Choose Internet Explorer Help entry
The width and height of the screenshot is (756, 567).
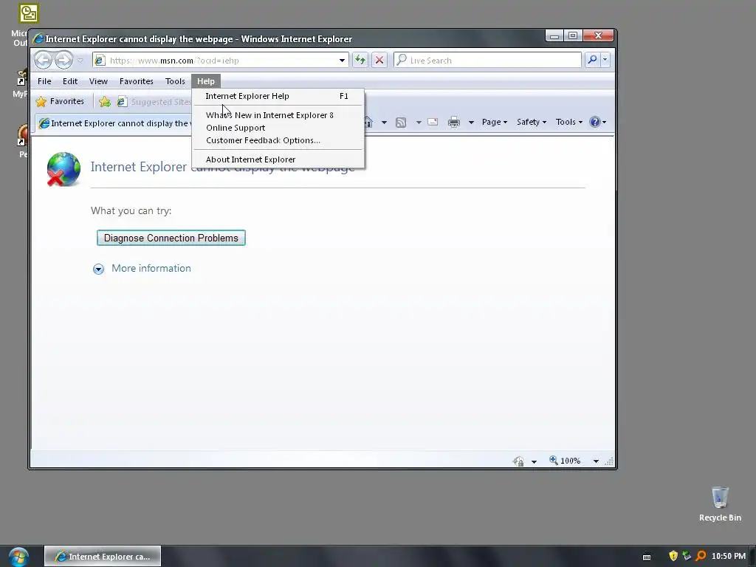278,96
